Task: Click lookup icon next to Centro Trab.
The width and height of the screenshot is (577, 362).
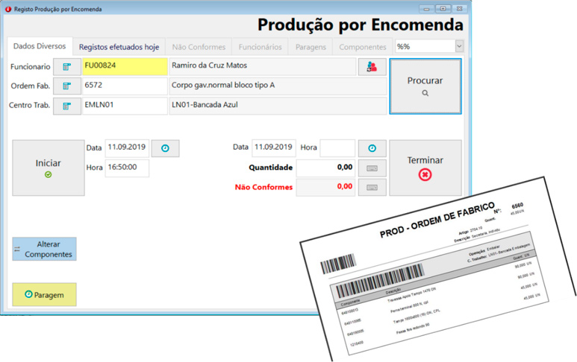Action: 66,106
